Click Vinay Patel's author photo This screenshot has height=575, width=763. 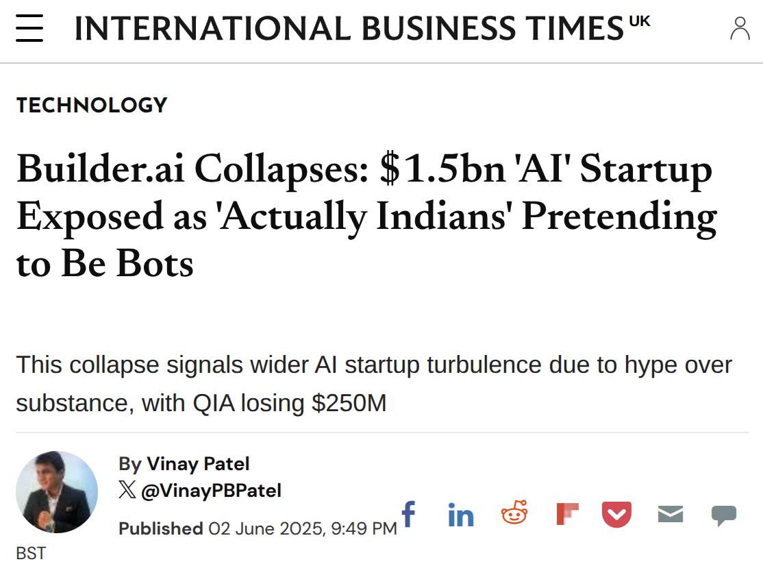pyautogui.click(x=57, y=492)
